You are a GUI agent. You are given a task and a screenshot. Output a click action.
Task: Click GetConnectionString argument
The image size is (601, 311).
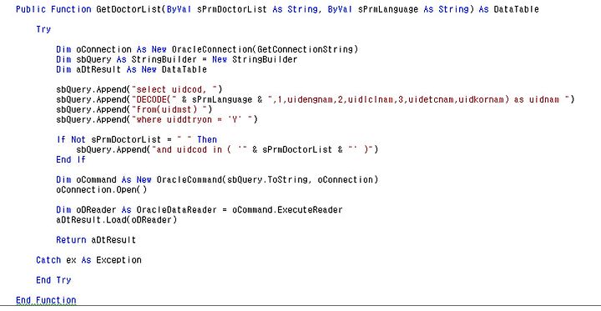[x=306, y=49]
